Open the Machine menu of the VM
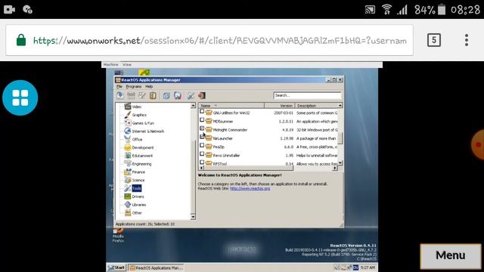 pos(111,65)
